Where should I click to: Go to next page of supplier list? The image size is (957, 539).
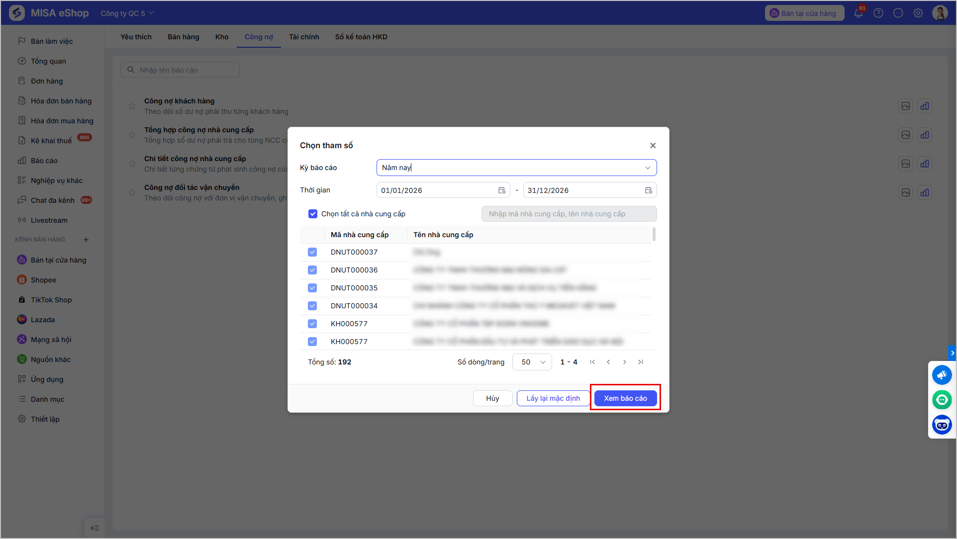tap(625, 362)
